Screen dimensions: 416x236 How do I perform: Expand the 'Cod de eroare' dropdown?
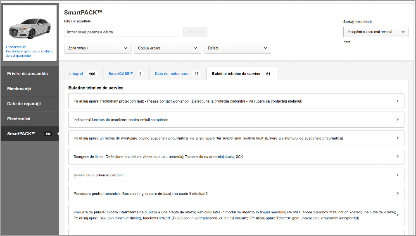pos(167,48)
